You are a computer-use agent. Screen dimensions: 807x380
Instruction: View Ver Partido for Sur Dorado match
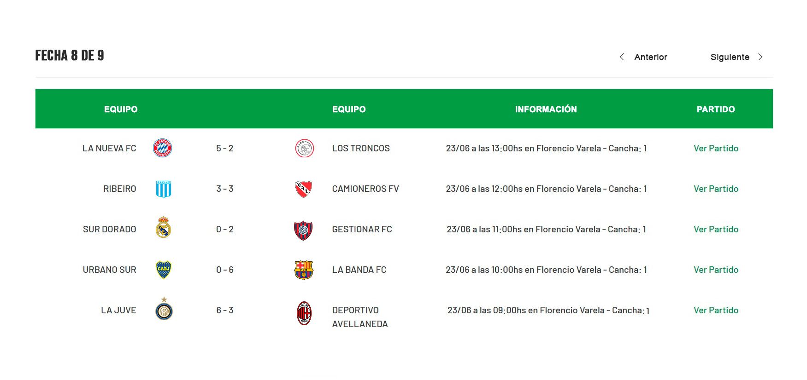716,229
